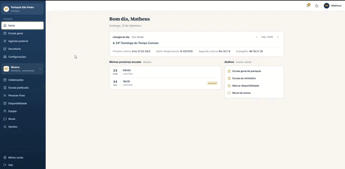This screenshot has height=169, width=345.
Task: Click the Configurações icon in sidebar
Action: [x=5, y=57]
